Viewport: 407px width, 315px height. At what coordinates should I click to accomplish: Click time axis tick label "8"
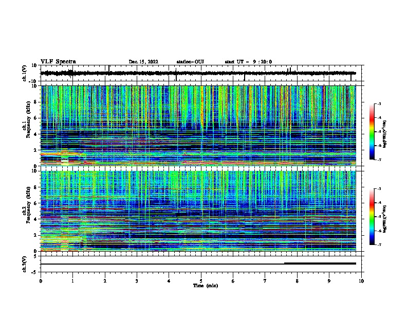click(297, 281)
